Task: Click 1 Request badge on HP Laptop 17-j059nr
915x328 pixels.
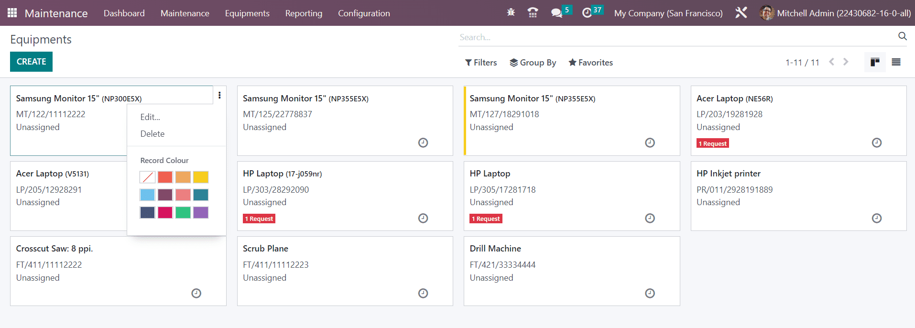Action: click(x=259, y=219)
